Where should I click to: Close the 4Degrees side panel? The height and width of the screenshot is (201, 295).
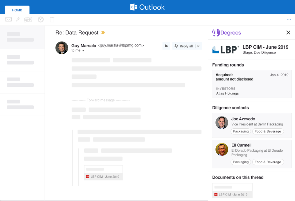[x=288, y=33]
